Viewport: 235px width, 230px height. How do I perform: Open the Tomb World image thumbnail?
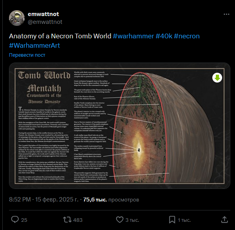[x=120, y=126]
